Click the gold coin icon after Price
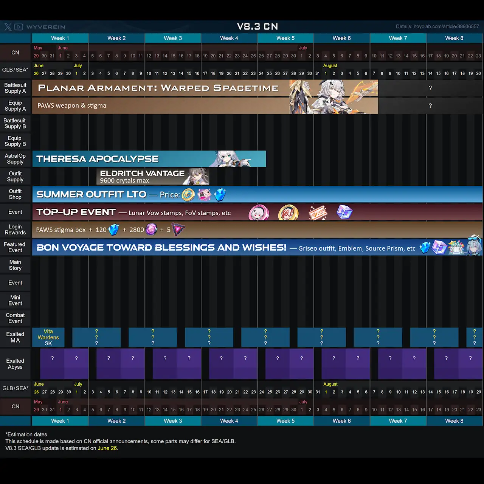Image resolution: width=484 pixels, height=484 pixels. point(188,195)
